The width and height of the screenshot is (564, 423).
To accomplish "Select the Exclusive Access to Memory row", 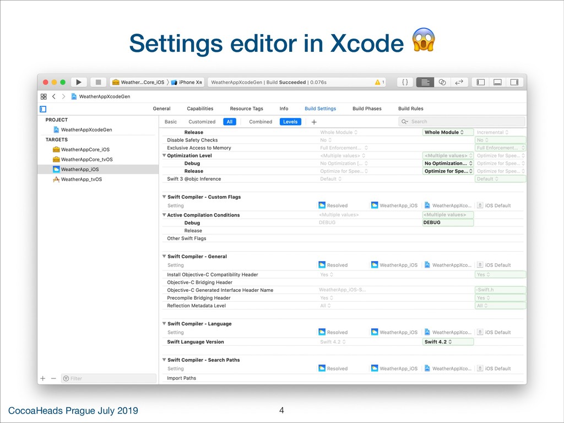I will (x=343, y=148).
